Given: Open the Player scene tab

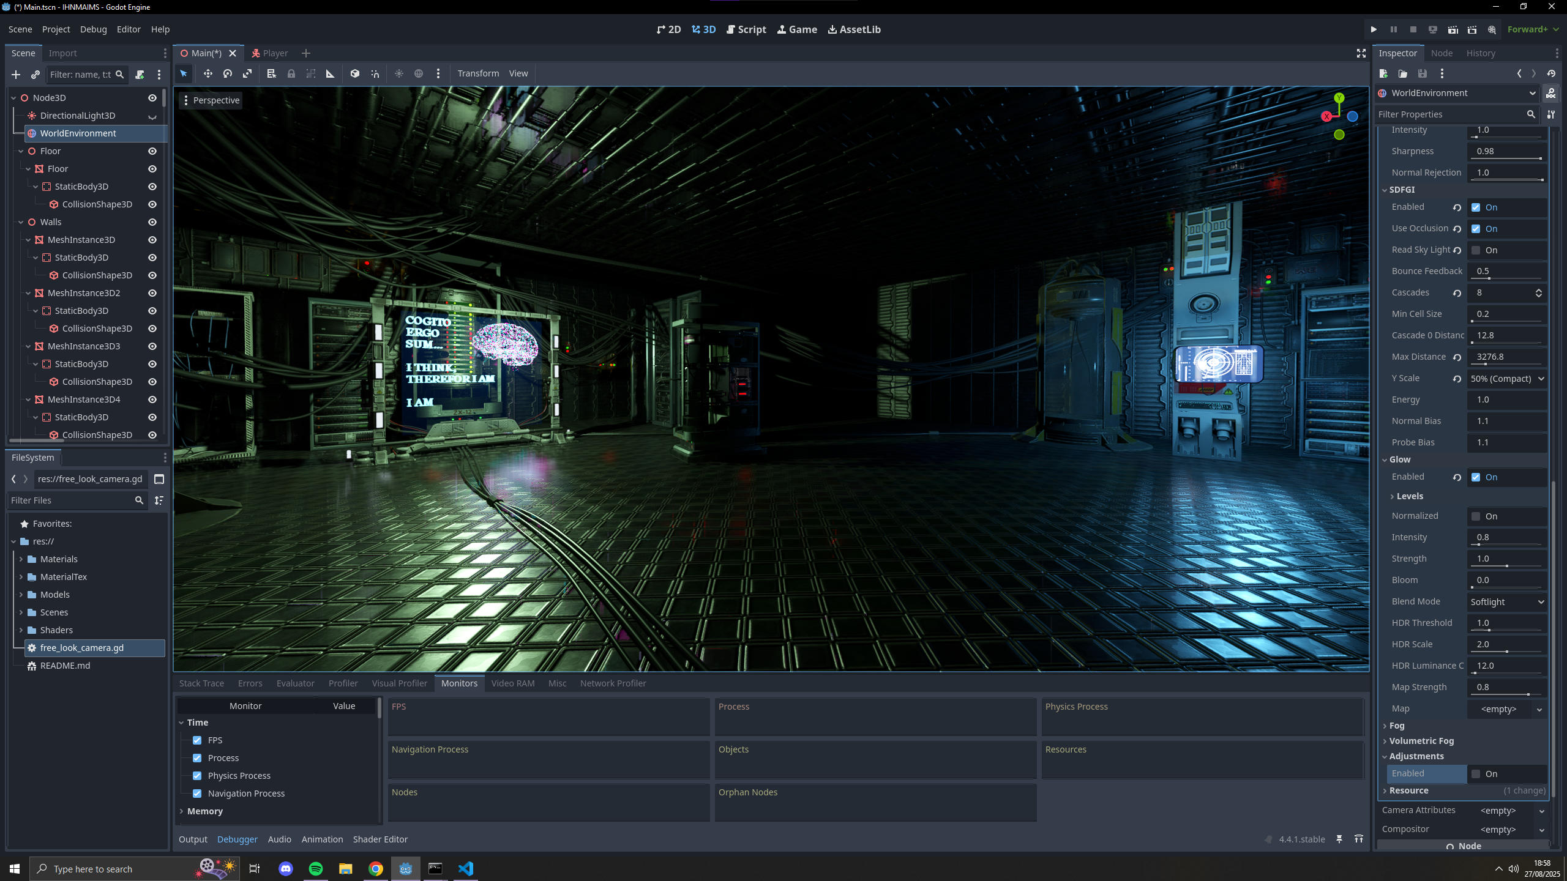Looking at the screenshot, I should pos(269,53).
